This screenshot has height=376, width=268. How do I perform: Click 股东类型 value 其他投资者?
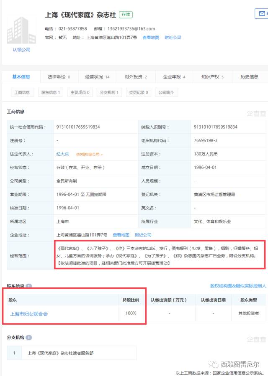[x=249, y=313]
